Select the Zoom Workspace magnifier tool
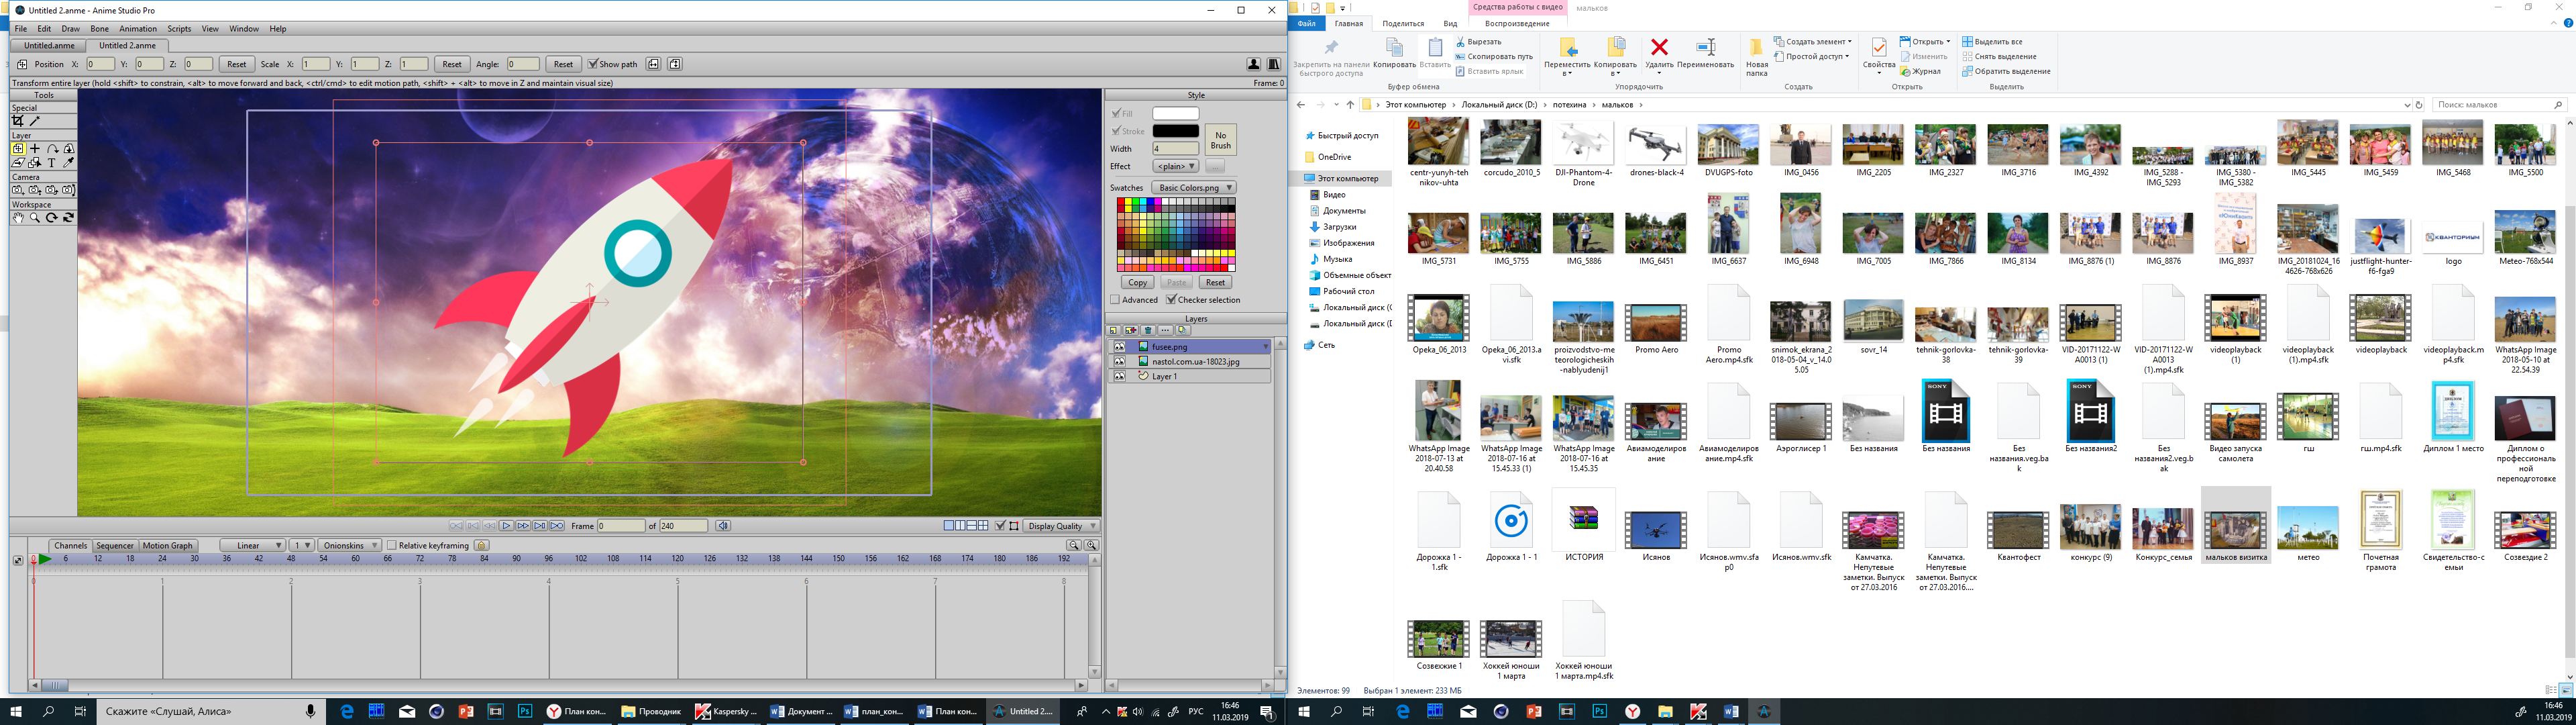The image size is (2576, 725). point(35,218)
